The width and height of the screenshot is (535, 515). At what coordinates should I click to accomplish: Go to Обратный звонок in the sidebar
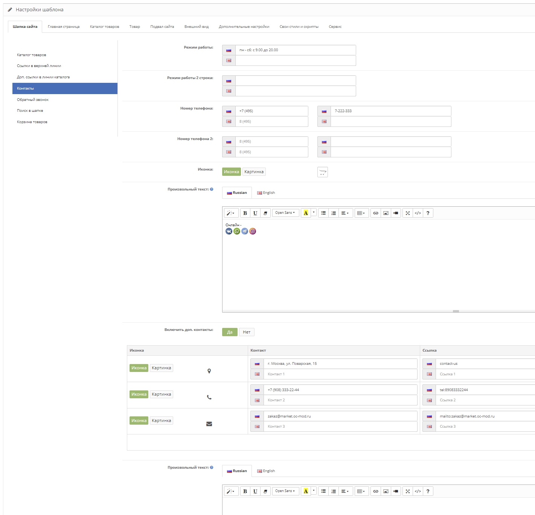(33, 100)
